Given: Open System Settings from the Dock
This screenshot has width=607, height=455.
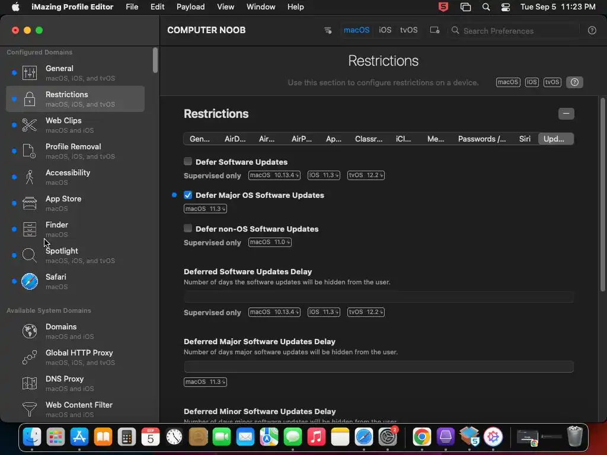Looking at the screenshot, I should pyautogui.click(x=388, y=437).
